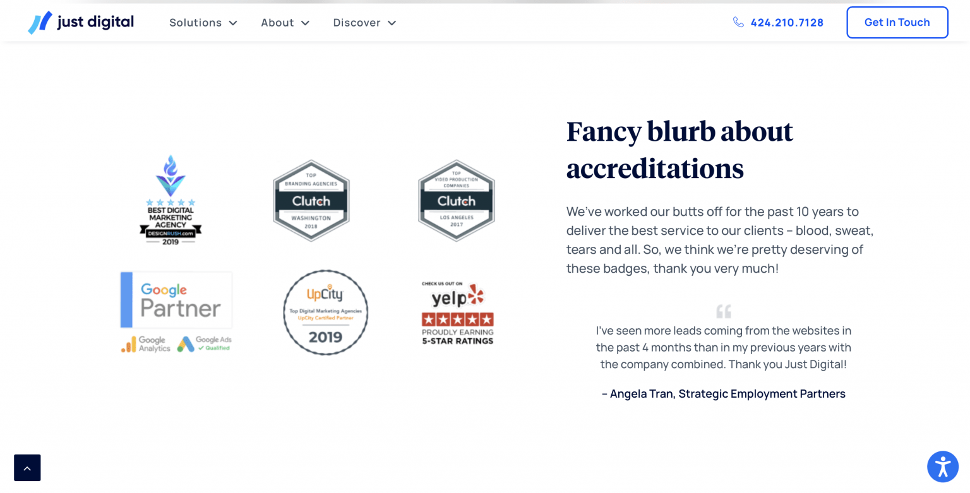Image resolution: width=970 pixels, height=493 pixels.
Task: Click the Just Digital logo
Action: [x=81, y=22]
